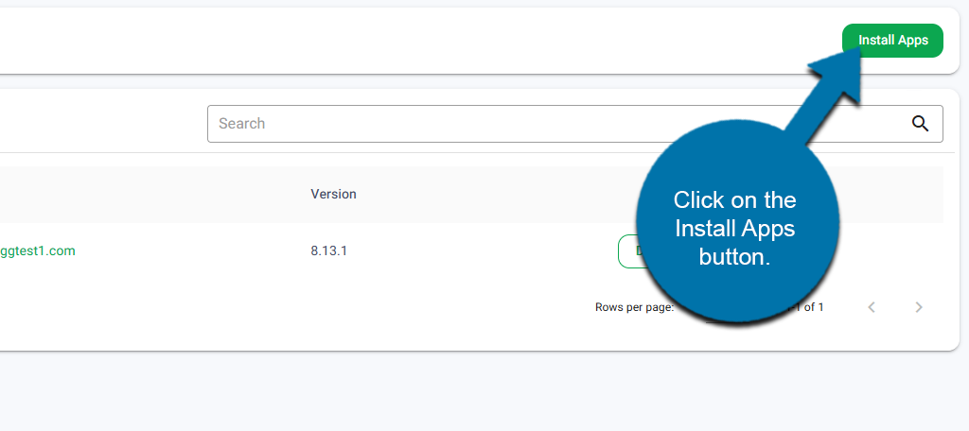This screenshot has height=431, width=969.
Task: Click the magnifying glass search icon
Action: [920, 123]
